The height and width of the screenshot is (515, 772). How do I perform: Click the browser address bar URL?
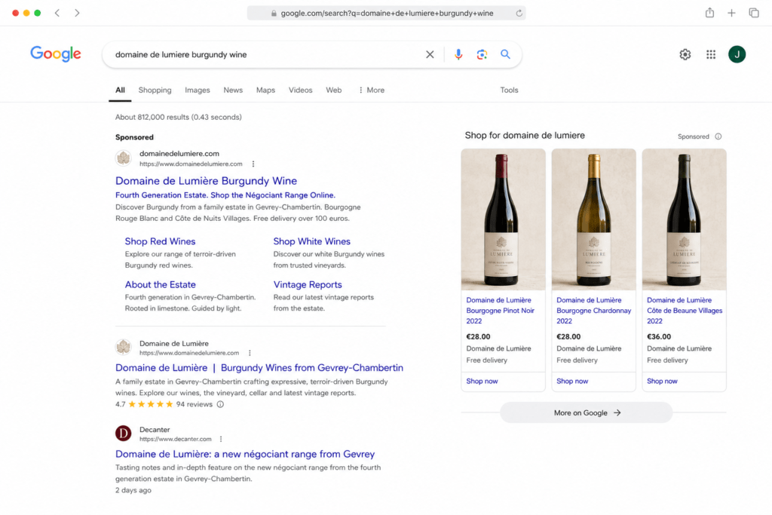tap(387, 14)
